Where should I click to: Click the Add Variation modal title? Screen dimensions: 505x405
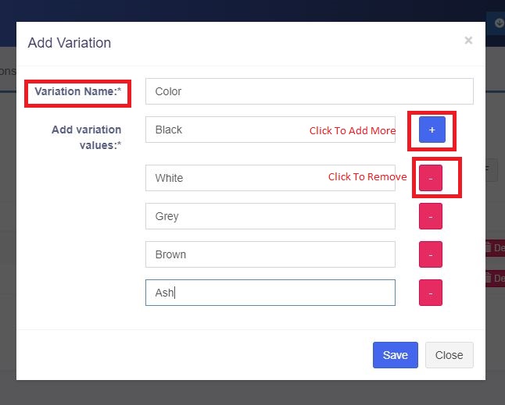tap(70, 43)
